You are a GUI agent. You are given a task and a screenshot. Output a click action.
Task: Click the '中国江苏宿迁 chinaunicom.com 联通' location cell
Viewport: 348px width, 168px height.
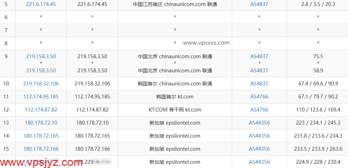pos(175,4)
